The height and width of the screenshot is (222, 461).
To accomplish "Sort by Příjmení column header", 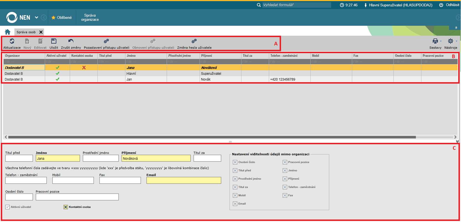I will 220,56.
